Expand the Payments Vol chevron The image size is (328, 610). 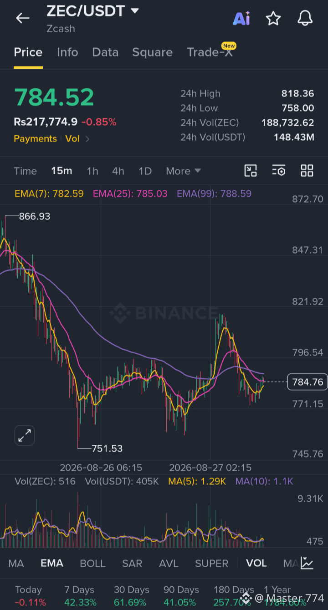click(87, 139)
